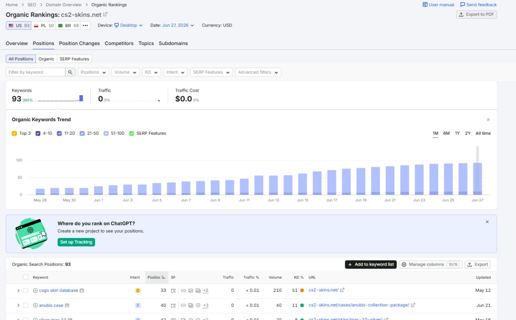
Task: Click plus icon beside csgo skin database keyword
Action: (35, 290)
